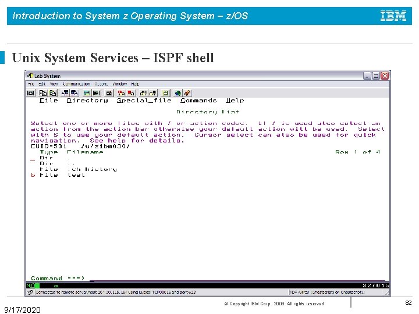Open the Actions menu
Screen dimensions: 419x314
(x=101, y=84)
